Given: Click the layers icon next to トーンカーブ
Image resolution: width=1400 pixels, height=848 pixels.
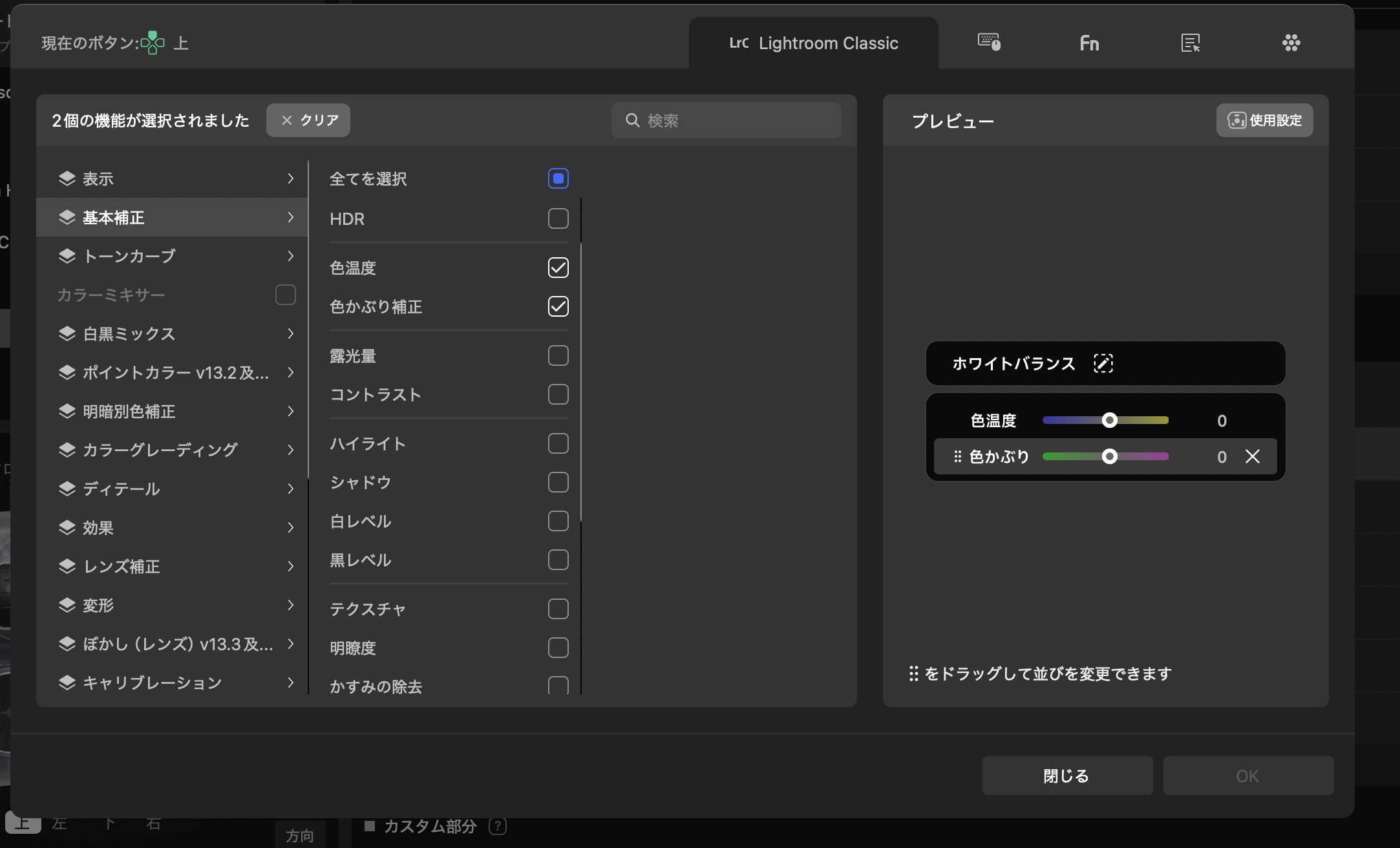Looking at the screenshot, I should (x=67, y=256).
